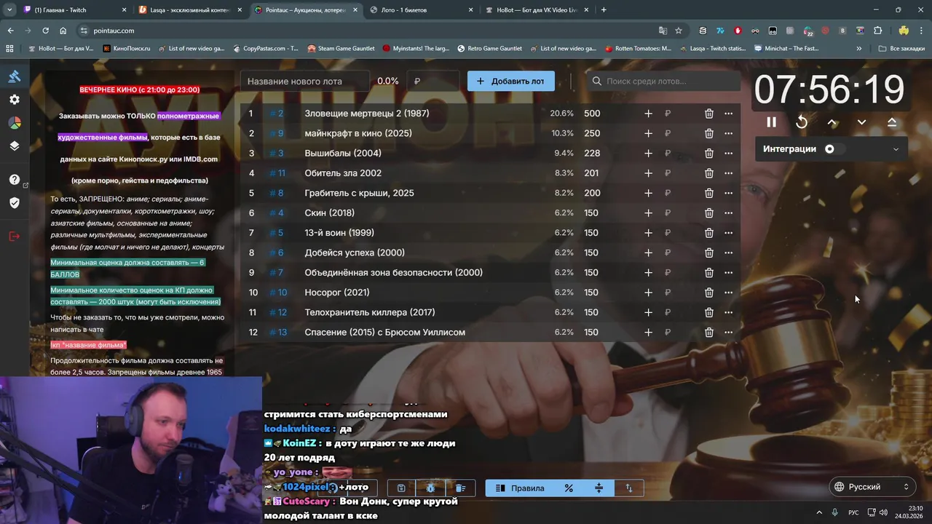Add amount plus for Зловещие мертвецы 2
Screen dimensions: 932x524
coord(648,114)
